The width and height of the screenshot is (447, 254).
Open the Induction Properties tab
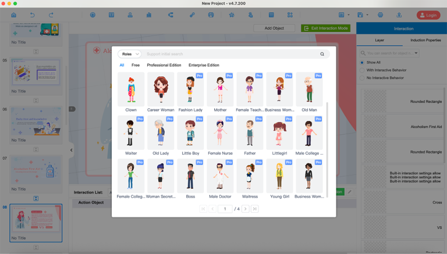425,40
